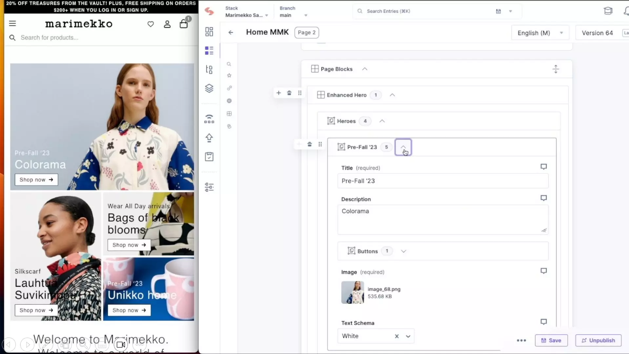Expand the search options arrow
This screenshot has width=629, height=354.
pos(510,11)
